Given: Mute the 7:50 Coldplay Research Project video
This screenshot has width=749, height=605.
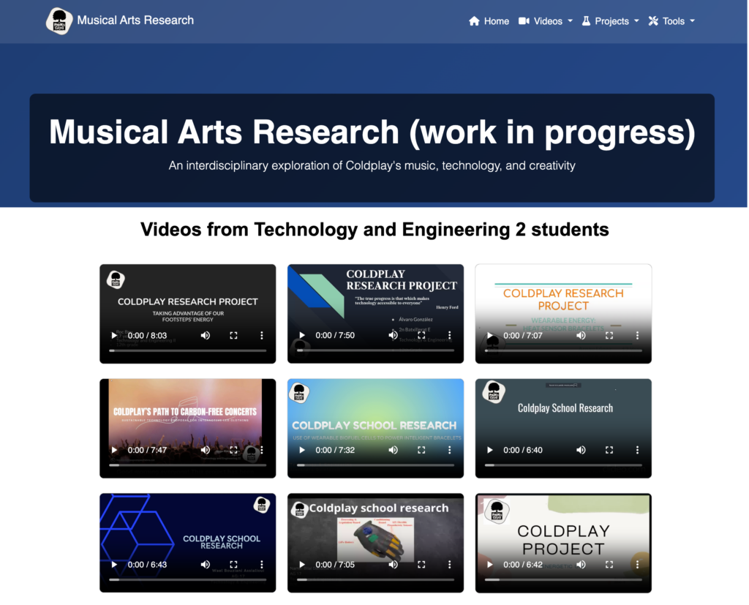Looking at the screenshot, I should tap(394, 336).
